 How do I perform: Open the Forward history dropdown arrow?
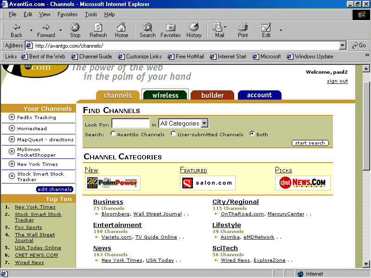pyautogui.click(x=60, y=30)
